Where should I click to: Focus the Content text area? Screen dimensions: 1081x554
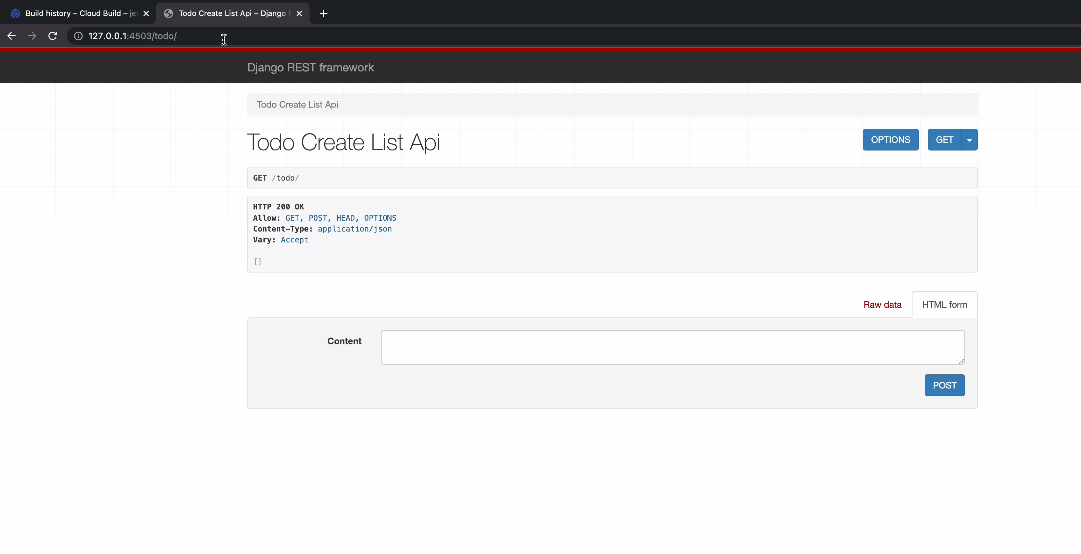pos(672,347)
